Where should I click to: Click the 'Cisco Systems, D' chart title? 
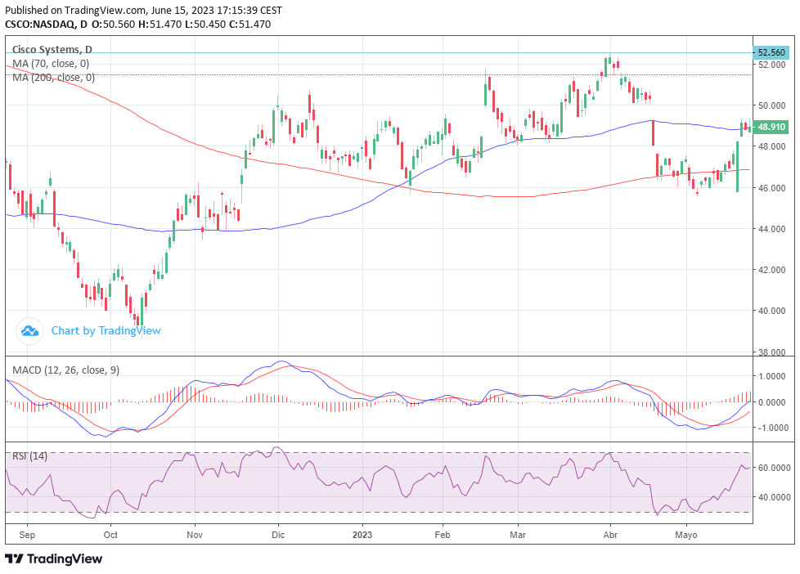tap(52, 50)
